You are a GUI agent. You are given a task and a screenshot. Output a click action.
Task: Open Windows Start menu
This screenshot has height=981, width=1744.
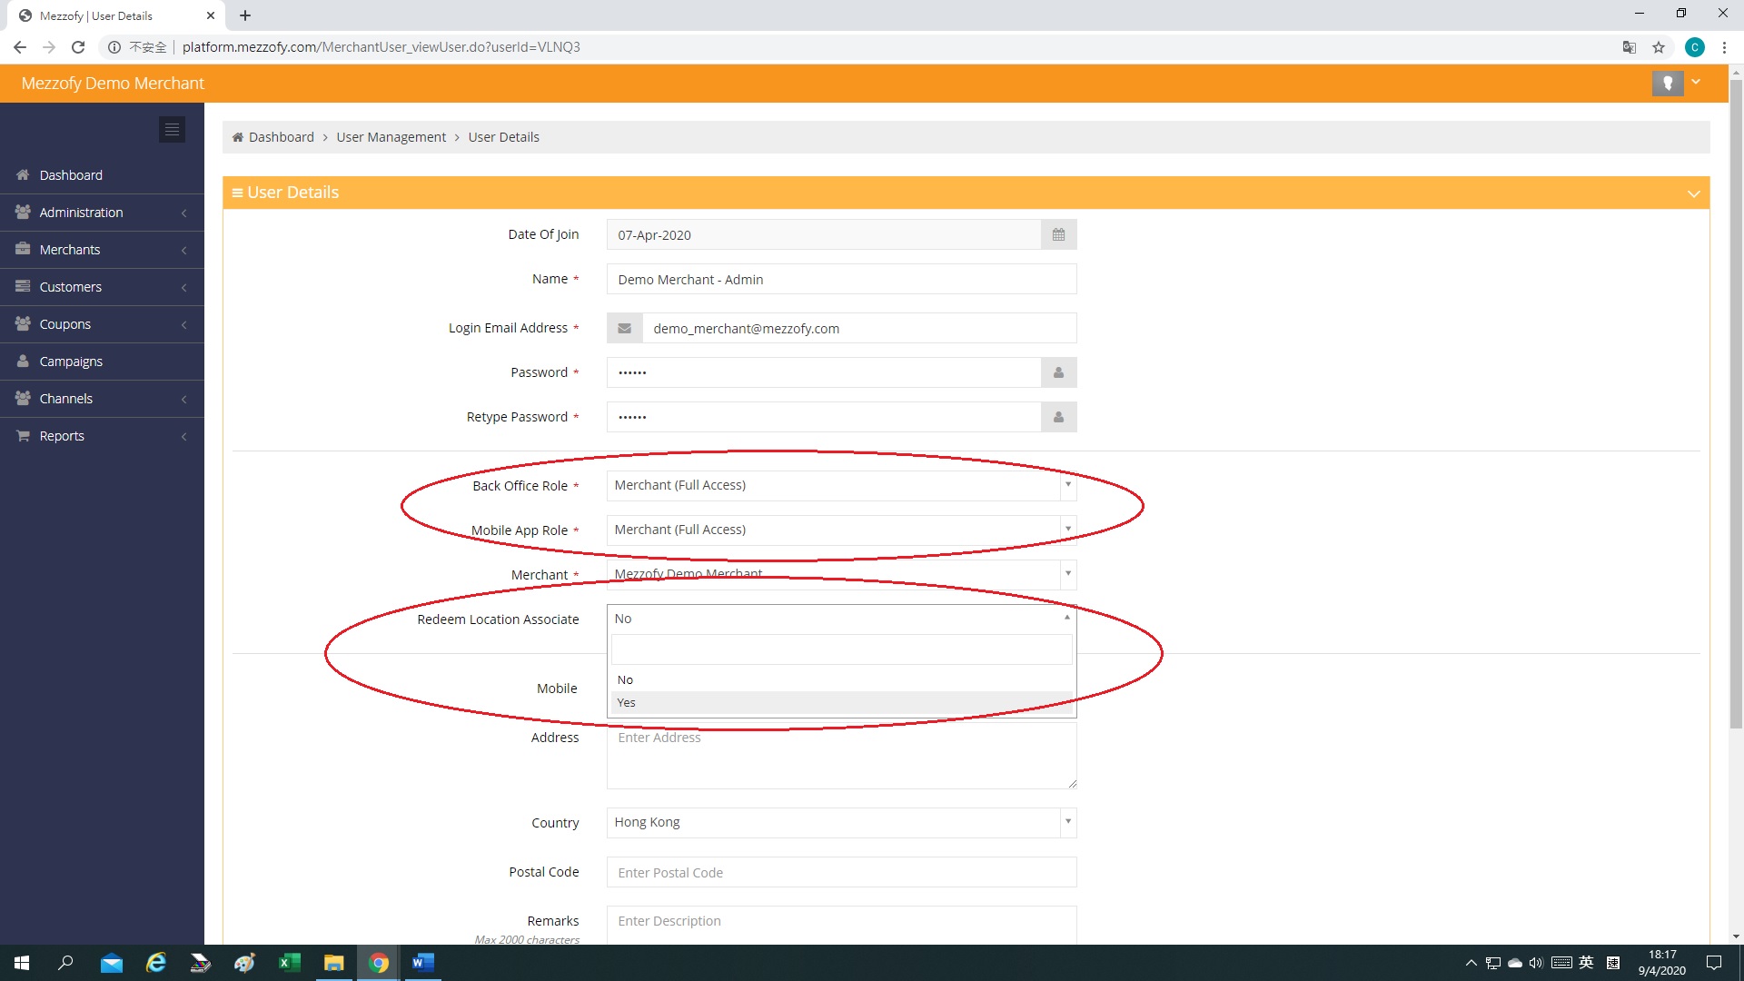(22, 963)
